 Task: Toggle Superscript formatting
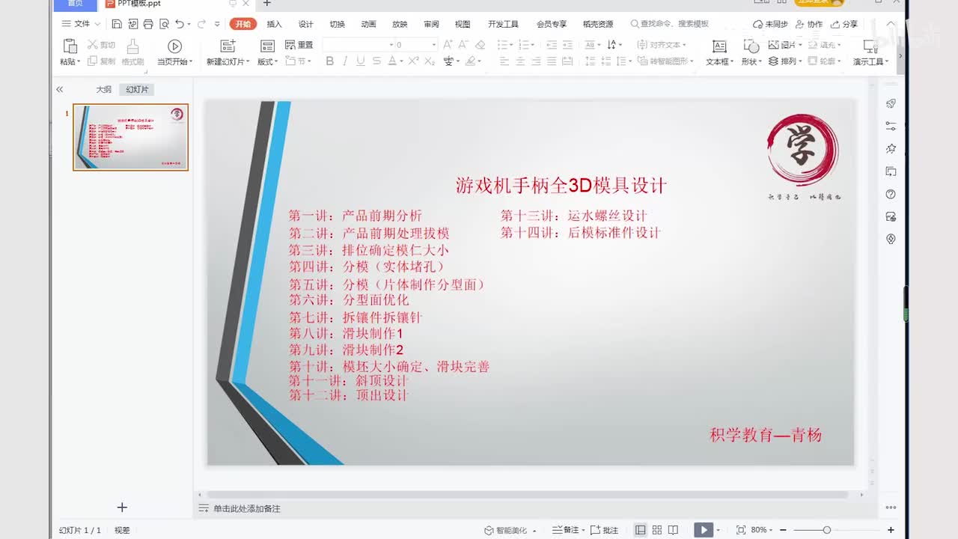click(413, 61)
